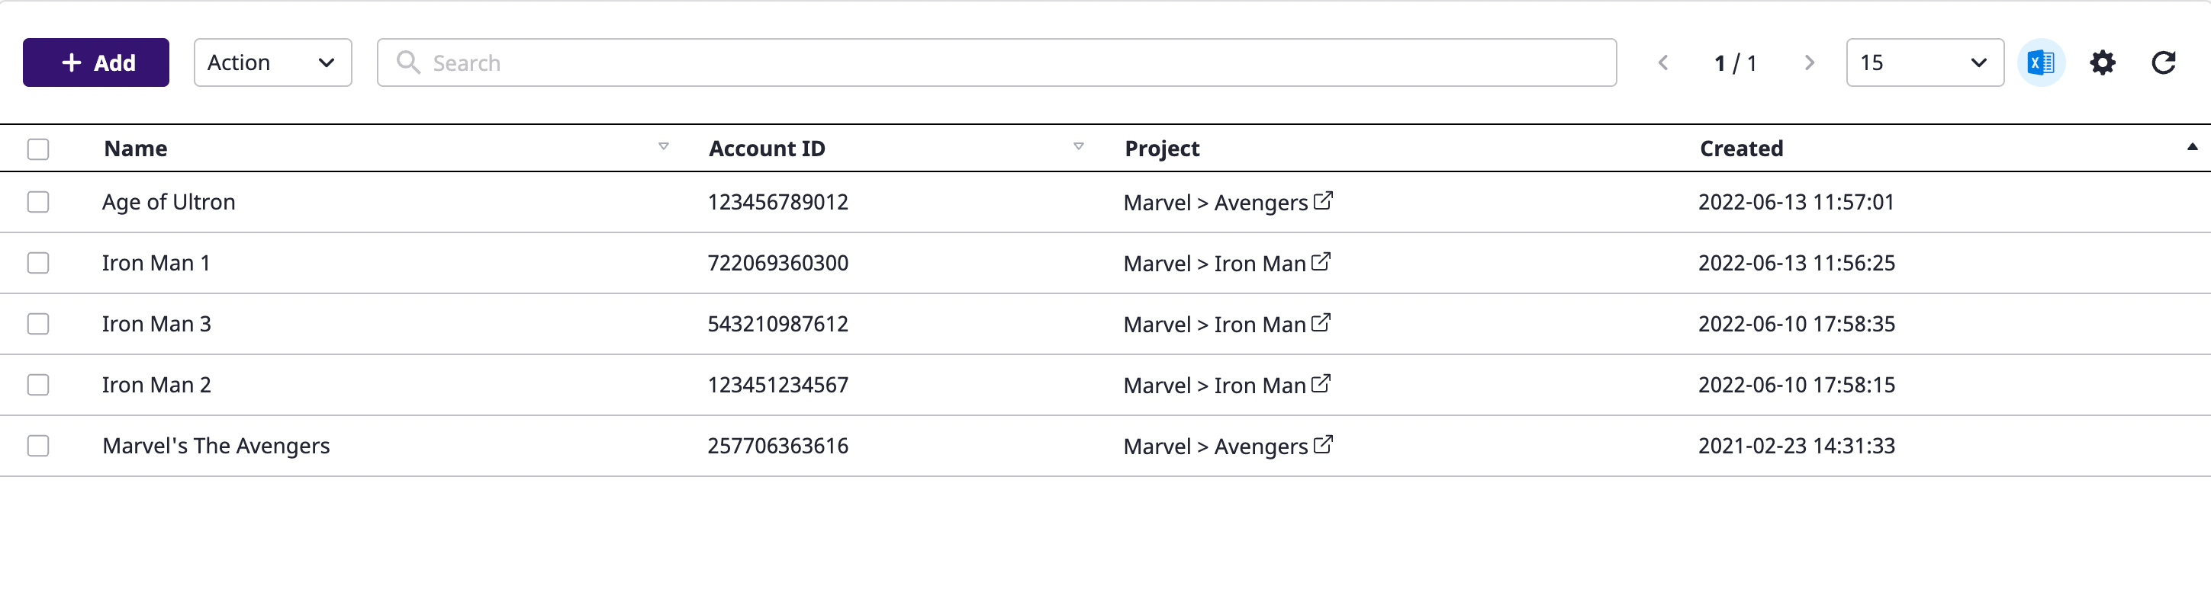The height and width of the screenshot is (605, 2211).
Task: Open Name column filter arrow
Action: coord(664,146)
